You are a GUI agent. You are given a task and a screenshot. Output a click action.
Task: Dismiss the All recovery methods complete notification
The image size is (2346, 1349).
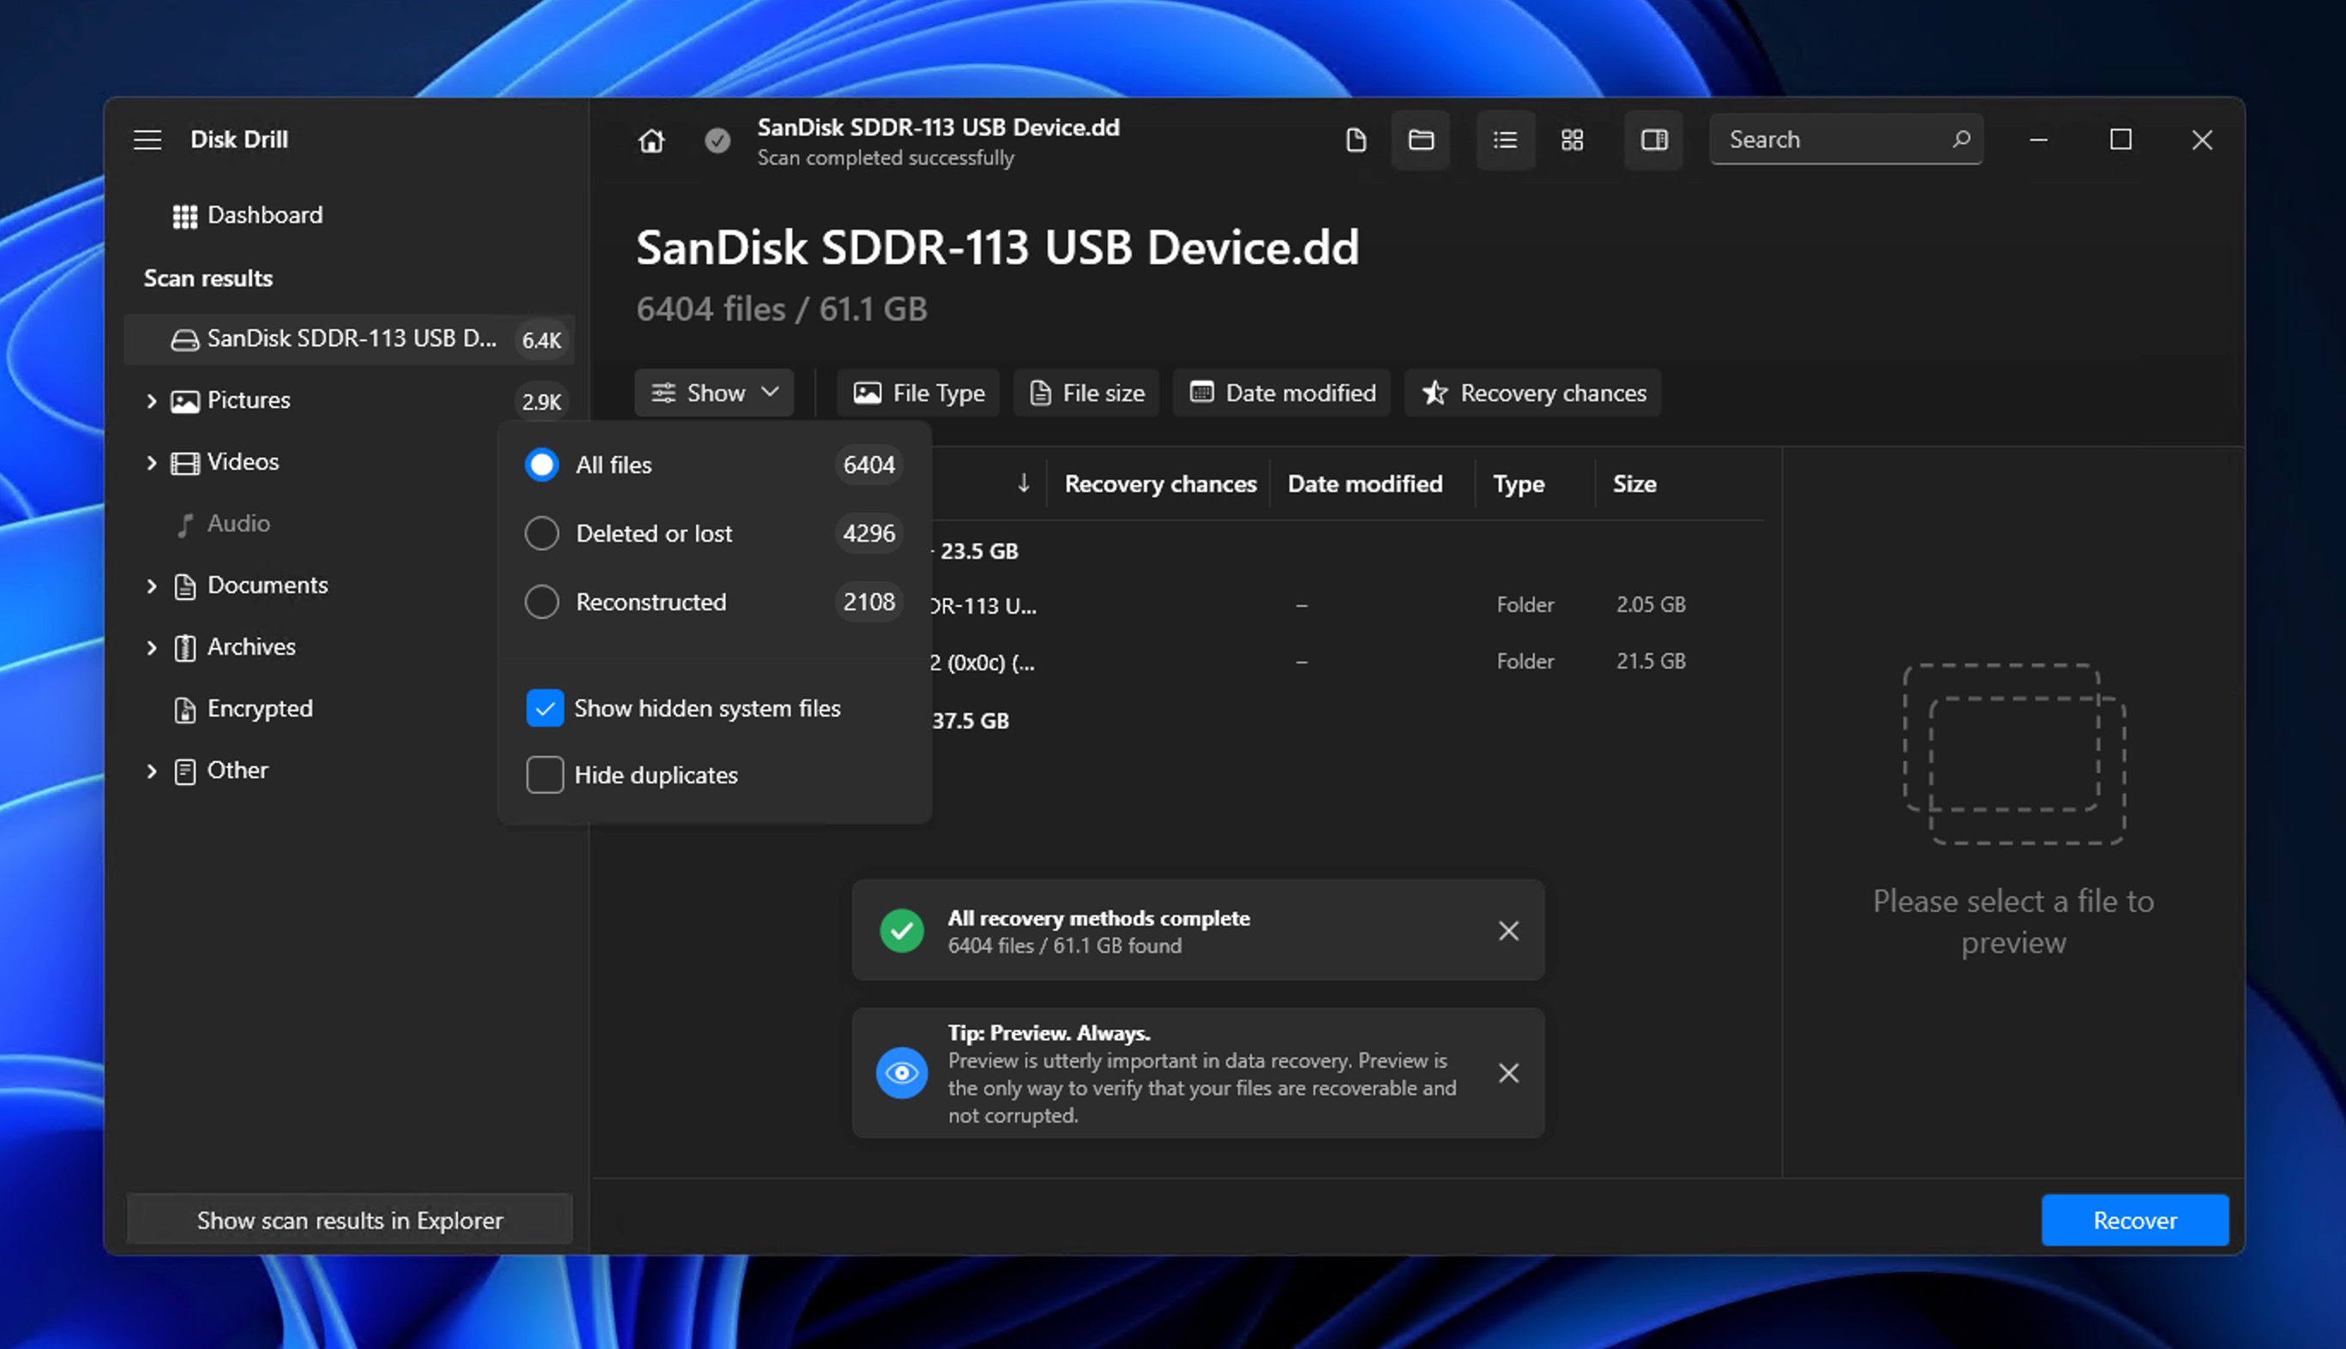[x=1509, y=930]
